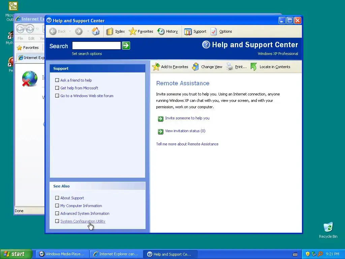Open the File menu in Internet Explorer
This screenshot has width=345, height=259.
coord(20,38)
